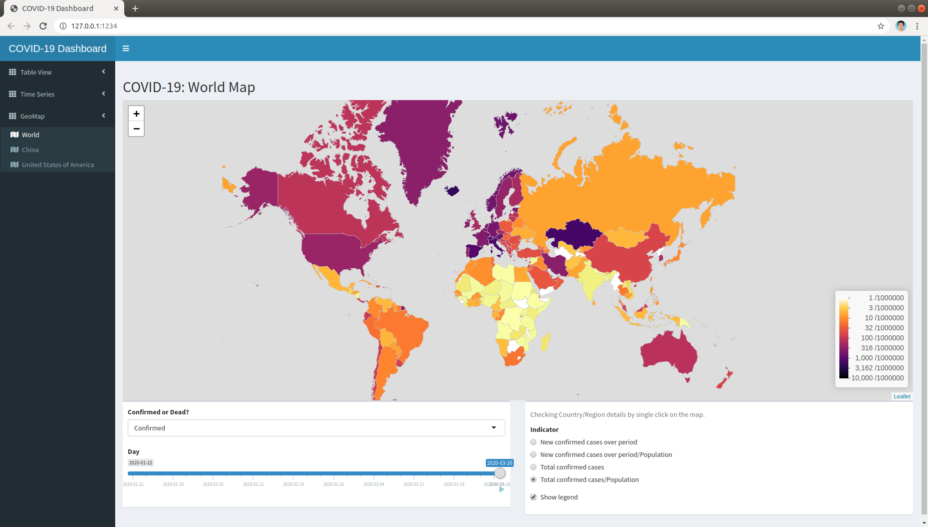Image resolution: width=928 pixels, height=527 pixels.
Task: Bookmark this page with star icon
Action: [x=881, y=26]
